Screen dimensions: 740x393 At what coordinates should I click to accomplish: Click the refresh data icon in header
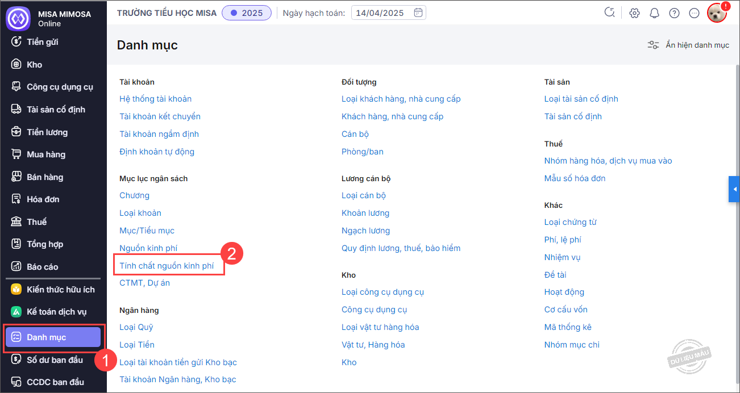[x=610, y=12]
